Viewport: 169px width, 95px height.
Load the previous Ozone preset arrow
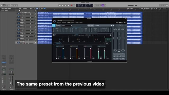111,26
